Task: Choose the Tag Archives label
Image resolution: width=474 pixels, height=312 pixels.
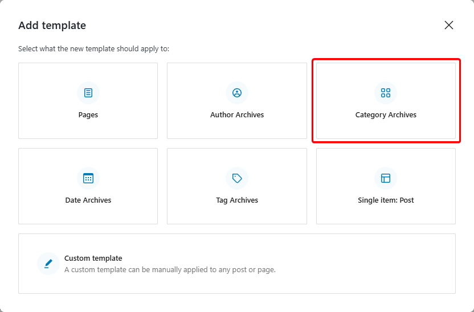Action: click(x=237, y=200)
